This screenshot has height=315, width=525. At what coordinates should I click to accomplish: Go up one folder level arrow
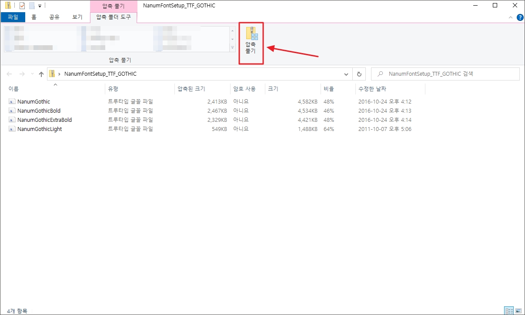coord(41,74)
